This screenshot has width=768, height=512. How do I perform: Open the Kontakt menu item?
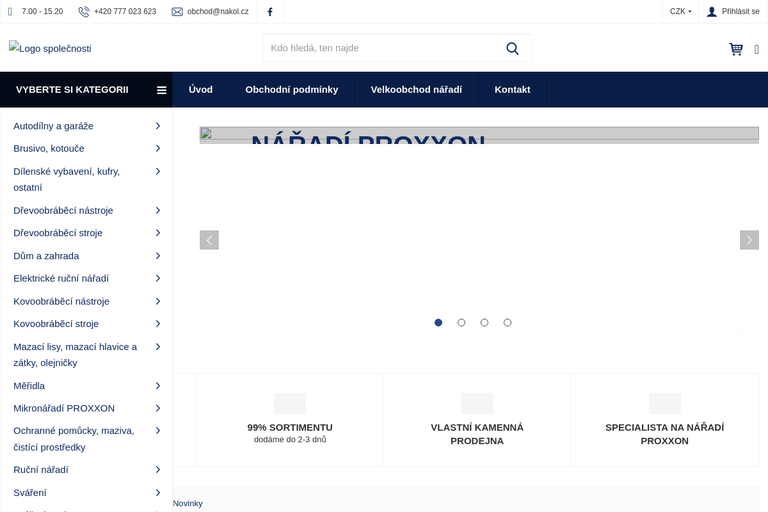512,90
